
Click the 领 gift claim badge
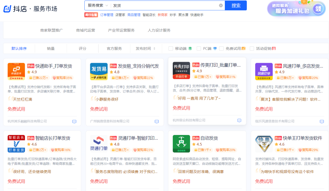point(318,9)
